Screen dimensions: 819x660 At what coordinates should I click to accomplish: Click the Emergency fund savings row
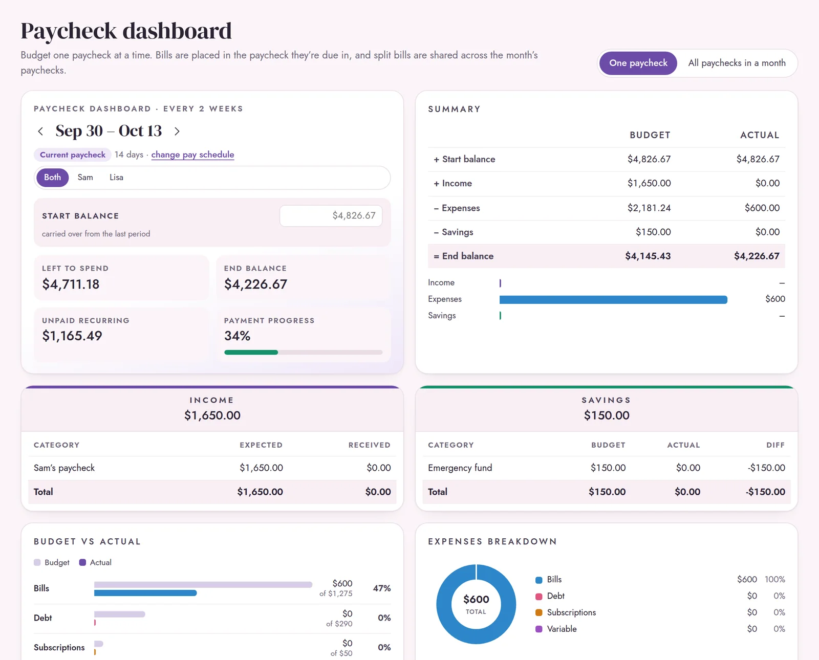coord(607,468)
